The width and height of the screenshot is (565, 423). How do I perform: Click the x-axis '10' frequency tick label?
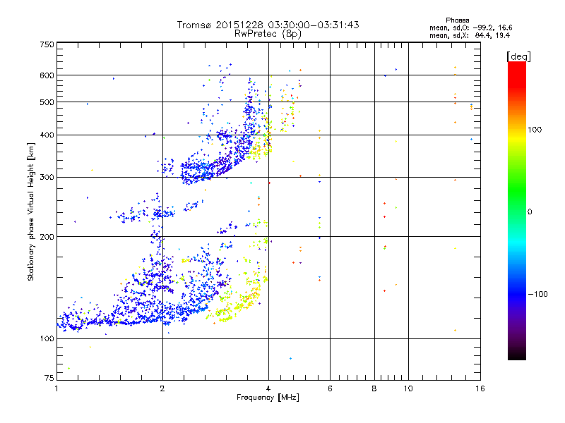pyautogui.click(x=408, y=388)
